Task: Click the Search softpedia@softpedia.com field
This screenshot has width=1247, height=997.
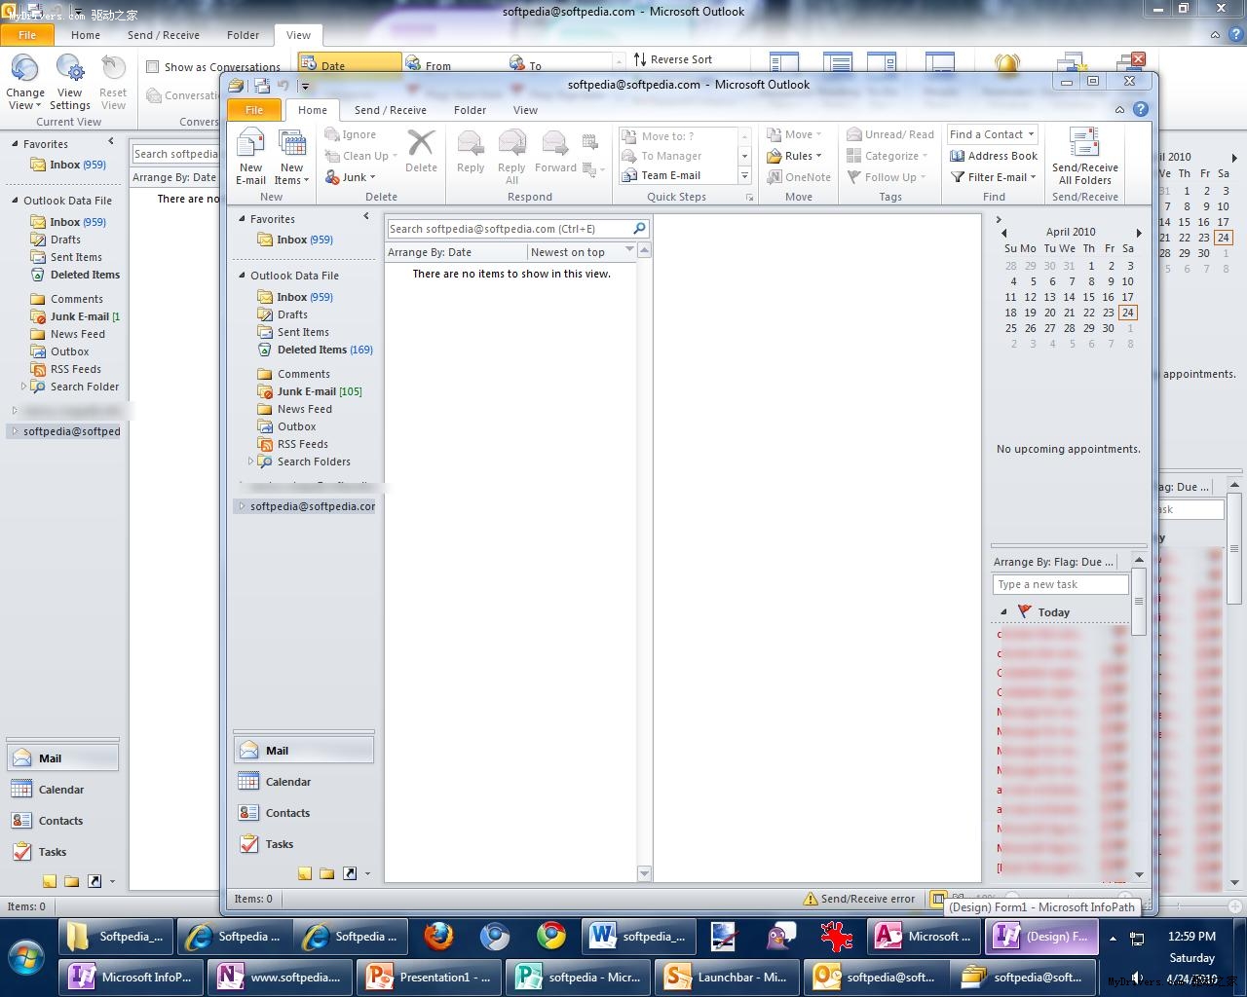Action: pos(509,229)
